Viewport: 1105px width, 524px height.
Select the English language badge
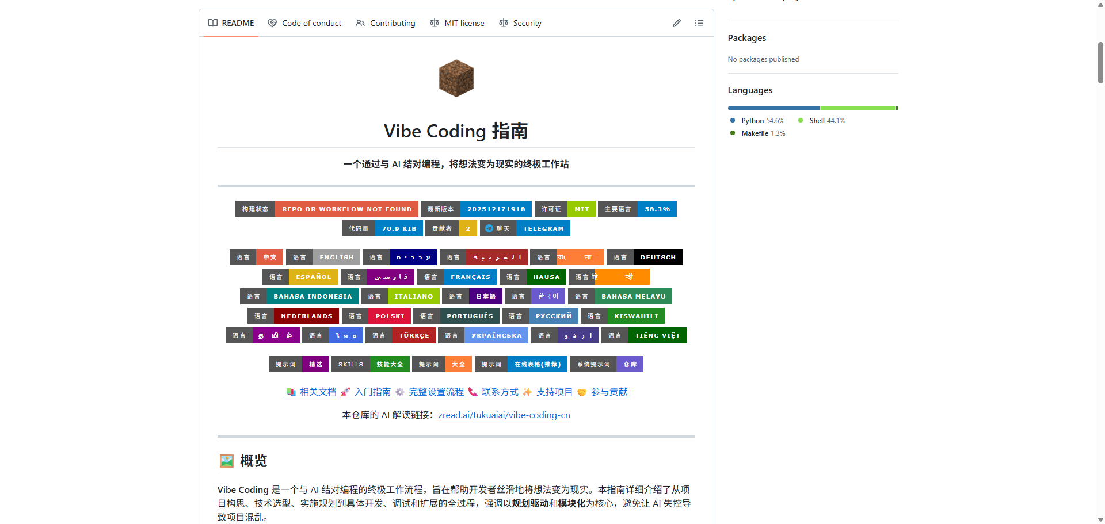point(323,257)
